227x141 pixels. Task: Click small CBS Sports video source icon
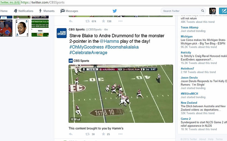point(71,61)
